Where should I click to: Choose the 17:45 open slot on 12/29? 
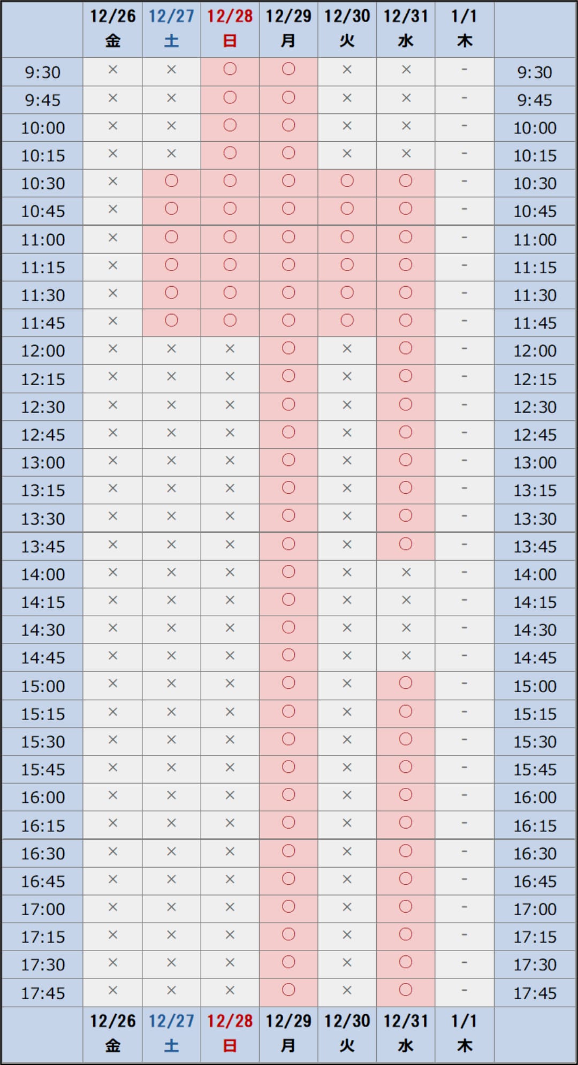[x=288, y=990]
